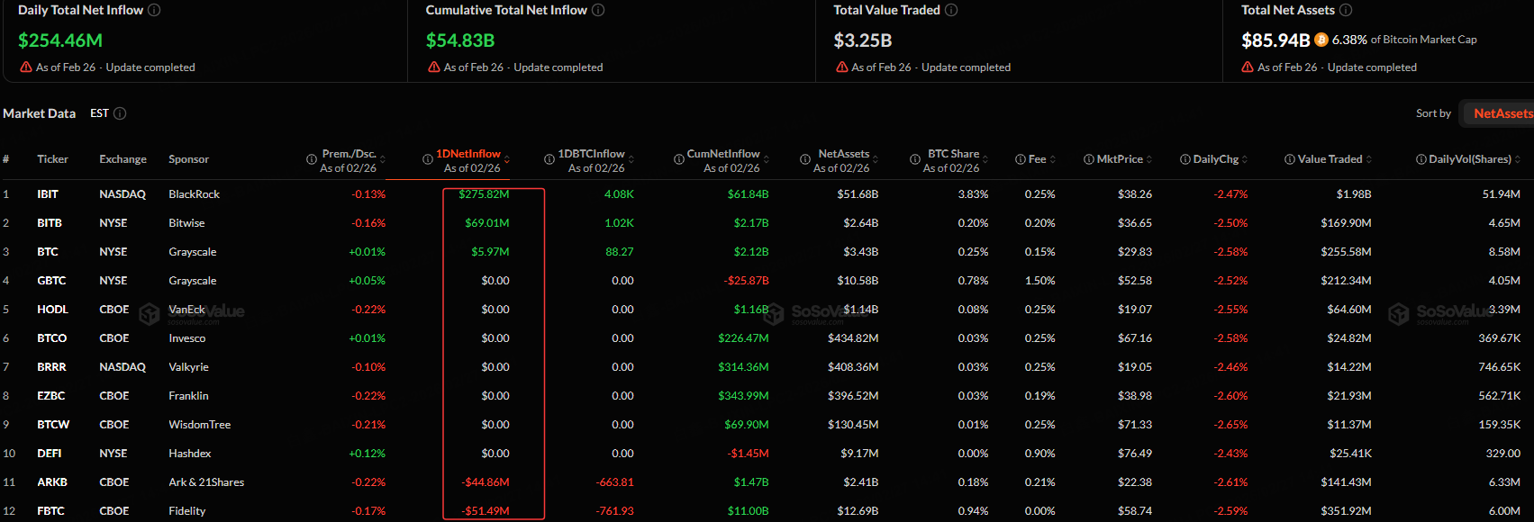
Task: Click info icon beside Total Net Assets
Action: [x=1346, y=10]
